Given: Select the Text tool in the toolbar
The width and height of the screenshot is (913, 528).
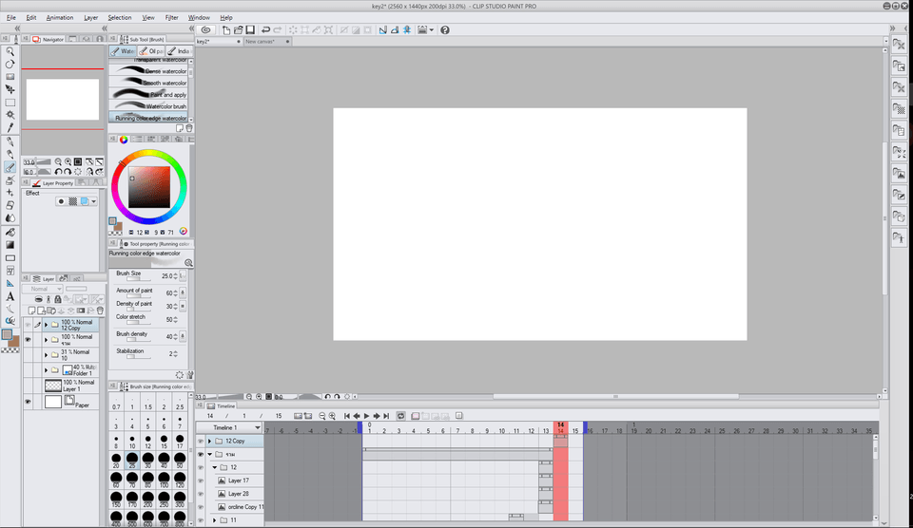Looking at the screenshot, I should (x=10, y=296).
